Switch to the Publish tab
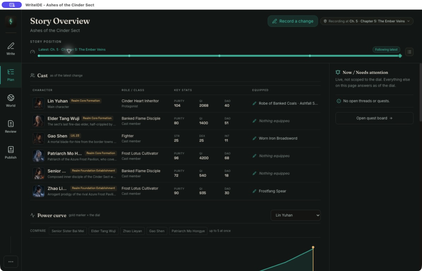This screenshot has width=422, height=271. click(x=11, y=153)
